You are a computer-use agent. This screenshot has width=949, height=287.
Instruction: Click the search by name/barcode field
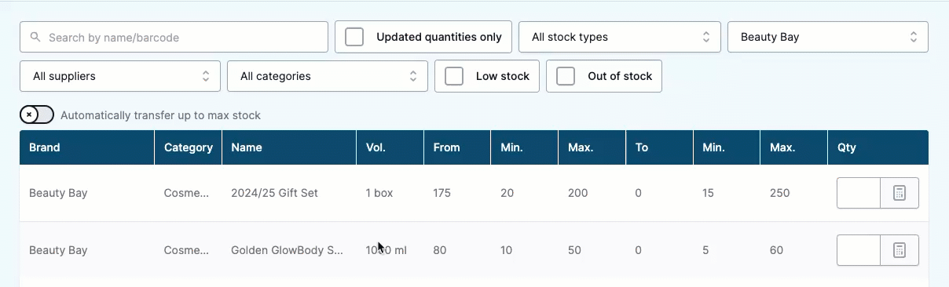[174, 37]
